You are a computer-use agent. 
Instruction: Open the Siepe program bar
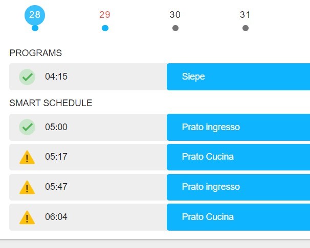click(x=238, y=77)
